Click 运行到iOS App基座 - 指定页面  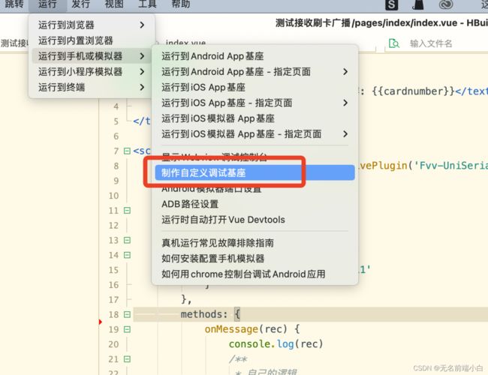point(255,103)
